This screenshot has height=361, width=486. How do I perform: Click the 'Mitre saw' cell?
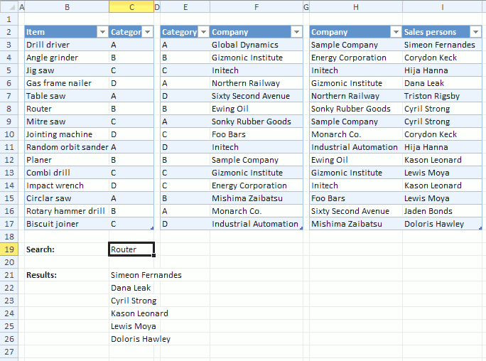pyautogui.click(x=67, y=122)
